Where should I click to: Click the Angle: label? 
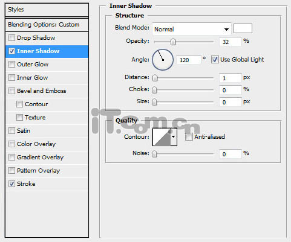pyautogui.click(x=140, y=60)
